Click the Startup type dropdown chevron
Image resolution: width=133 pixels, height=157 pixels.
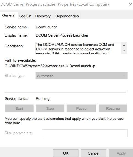(x=124, y=76)
